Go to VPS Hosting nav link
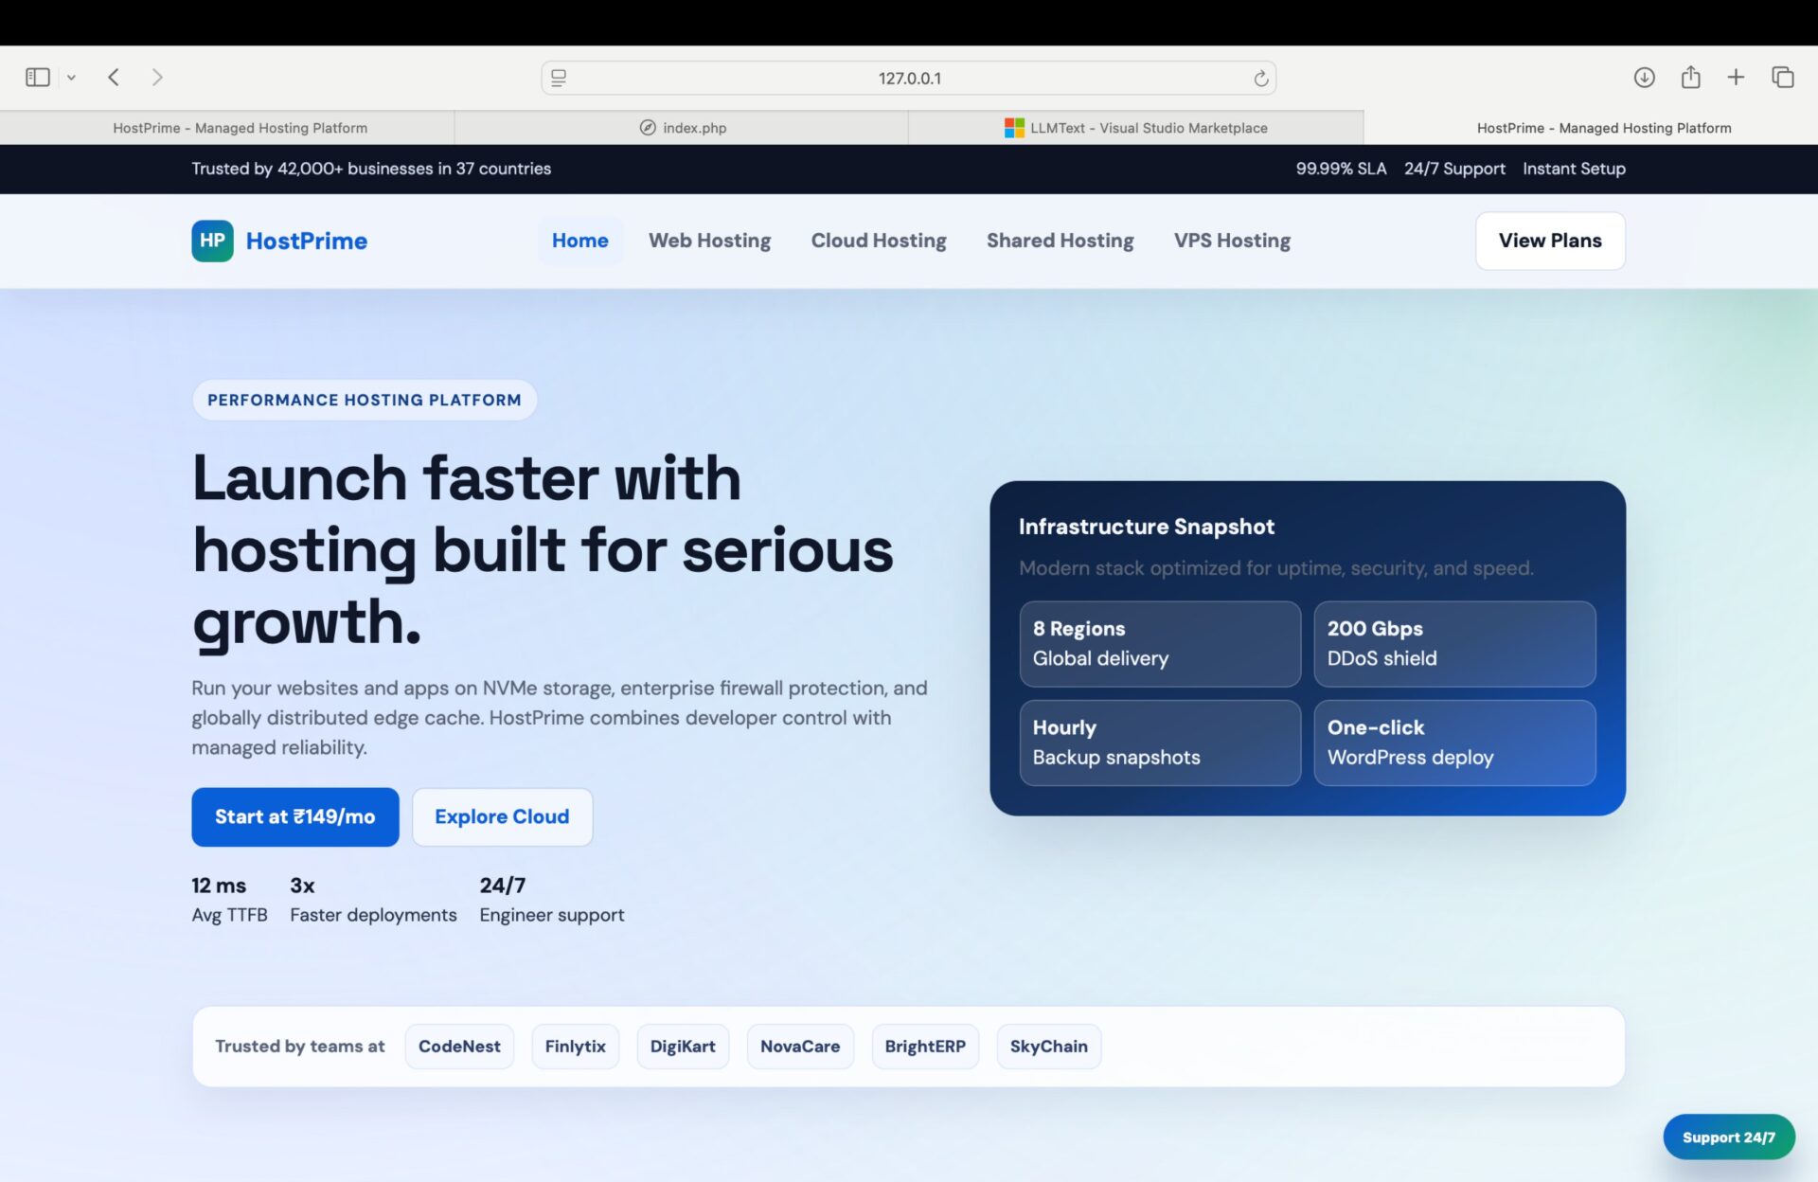The image size is (1818, 1182). pos(1232,241)
